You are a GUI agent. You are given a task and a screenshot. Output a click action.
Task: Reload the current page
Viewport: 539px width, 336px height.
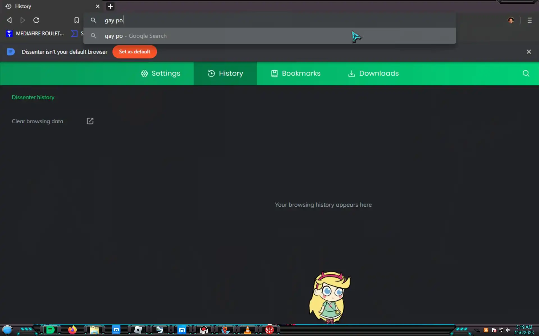[x=36, y=20]
